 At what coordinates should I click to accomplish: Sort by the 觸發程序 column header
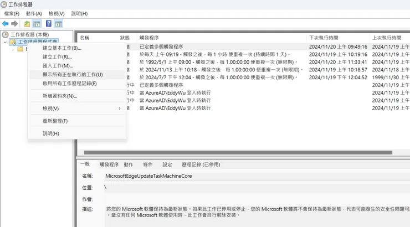tap(149, 38)
